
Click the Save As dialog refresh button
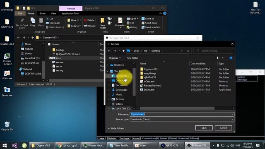[188, 51]
